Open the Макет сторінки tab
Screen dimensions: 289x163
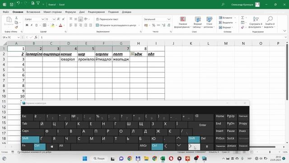click(x=52, y=12)
